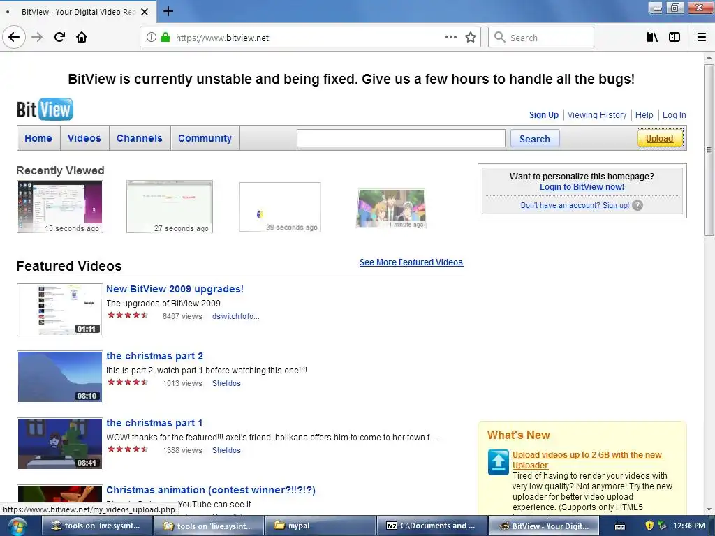Click scrollbar down arrow
715x536 pixels.
click(x=709, y=510)
